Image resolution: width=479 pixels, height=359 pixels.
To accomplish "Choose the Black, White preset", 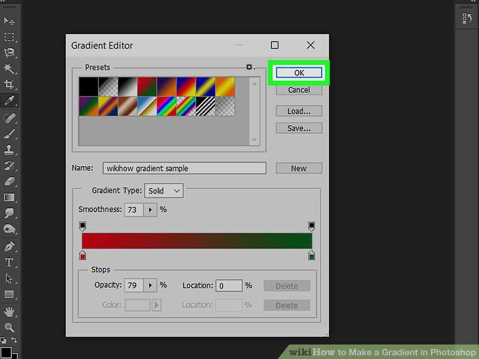I will click(128, 87).
